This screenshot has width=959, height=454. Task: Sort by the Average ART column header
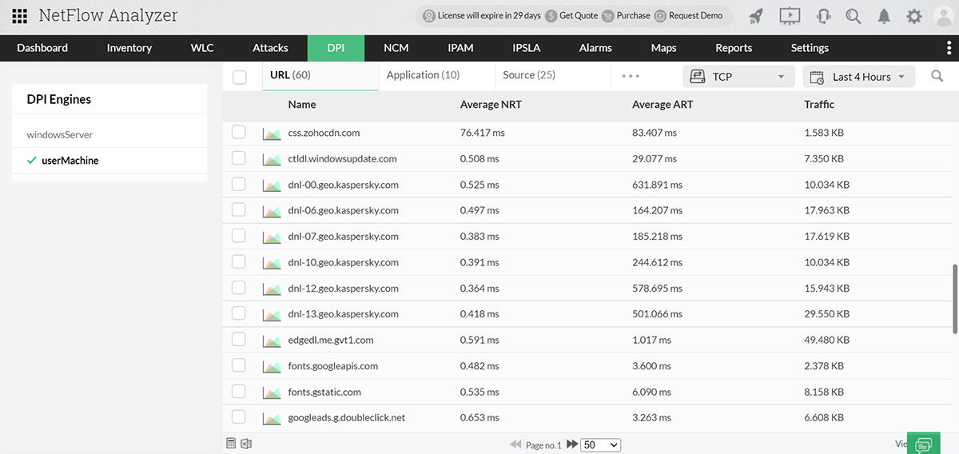(x=662, y=105)
